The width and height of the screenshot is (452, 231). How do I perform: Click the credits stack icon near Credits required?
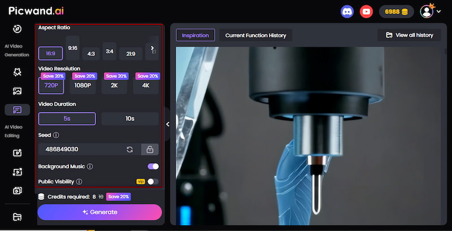pyautogui.click(x=41, y=197)
